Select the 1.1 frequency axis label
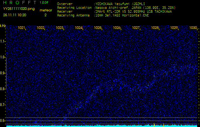 tap(3, 41)
